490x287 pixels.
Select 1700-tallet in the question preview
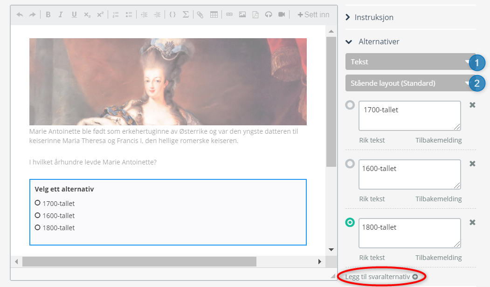tap(37, 203)
